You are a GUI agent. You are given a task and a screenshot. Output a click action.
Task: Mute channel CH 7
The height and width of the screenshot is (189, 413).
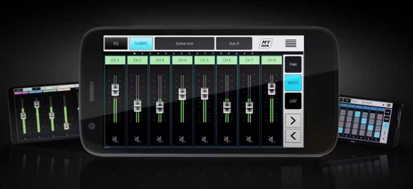click(x=249, y=139)
